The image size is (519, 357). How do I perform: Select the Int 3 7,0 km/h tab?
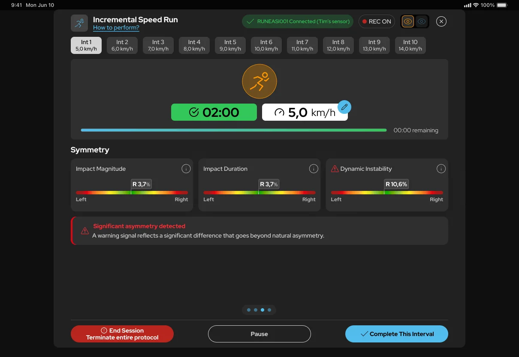158,45
